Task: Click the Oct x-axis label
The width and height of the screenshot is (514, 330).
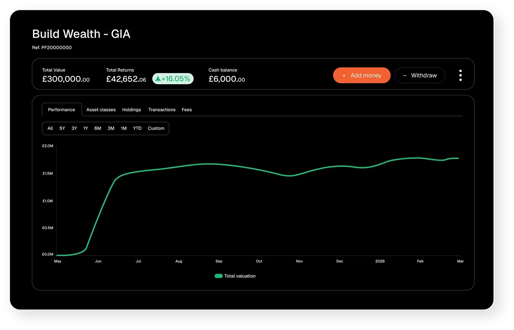Action: [259, 261]
